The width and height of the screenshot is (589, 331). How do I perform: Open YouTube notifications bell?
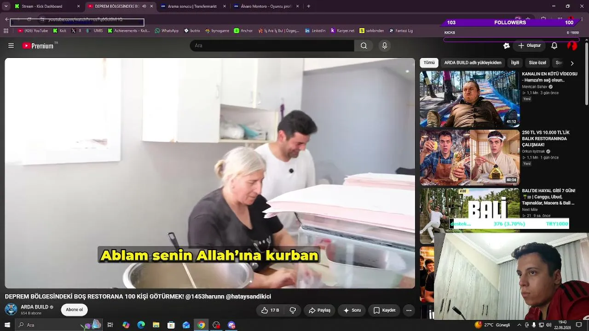554,46
